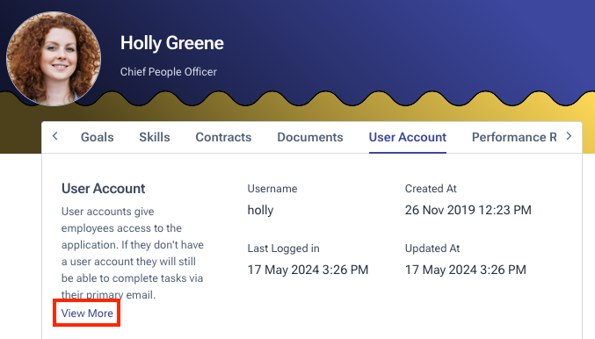Image resolution: width=595 pixels, height=339 pixels.
Task: Open the truncated Performance R tab
Action: 514,137
